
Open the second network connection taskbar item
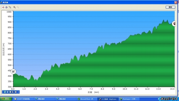click(x=66, y=99)
